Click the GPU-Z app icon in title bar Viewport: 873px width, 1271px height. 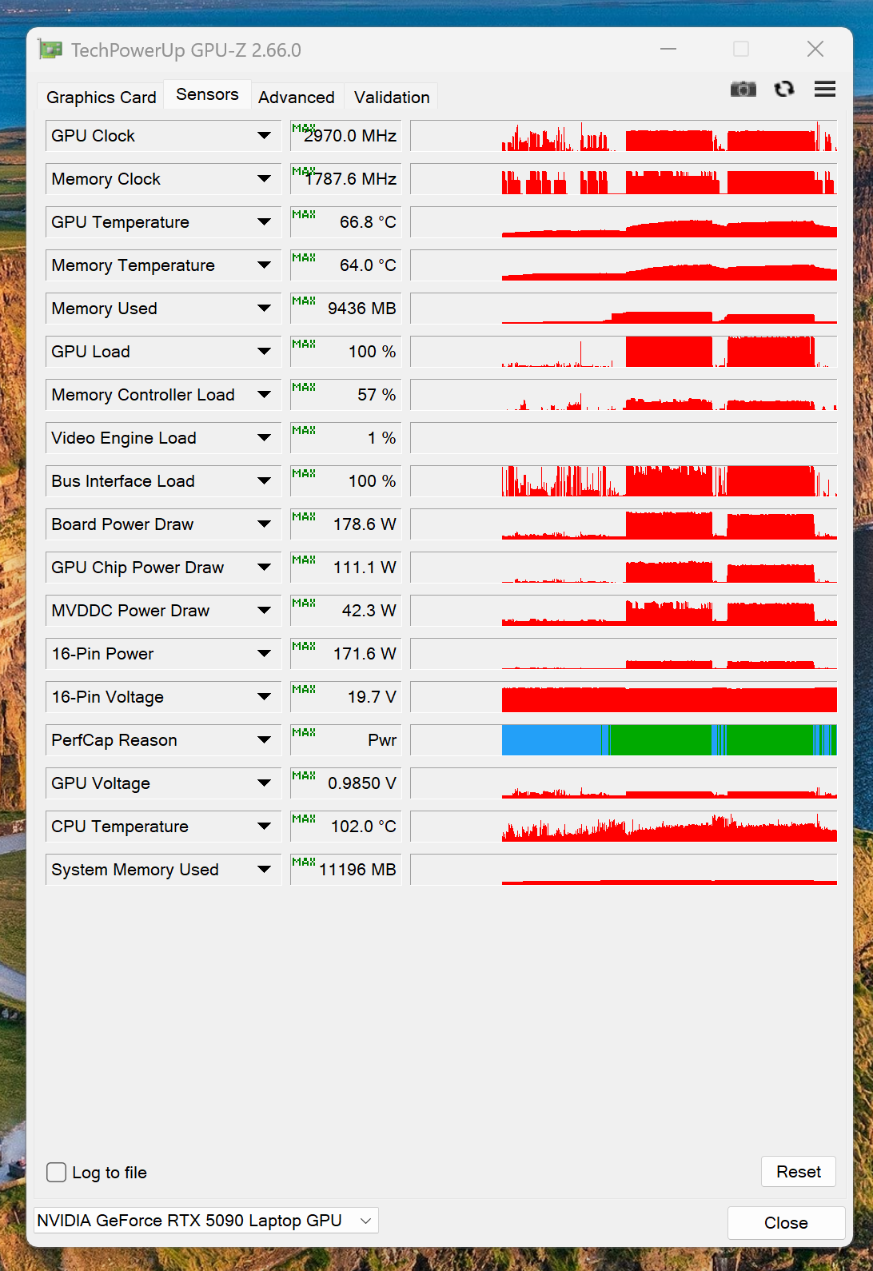[x=50, y=50]
